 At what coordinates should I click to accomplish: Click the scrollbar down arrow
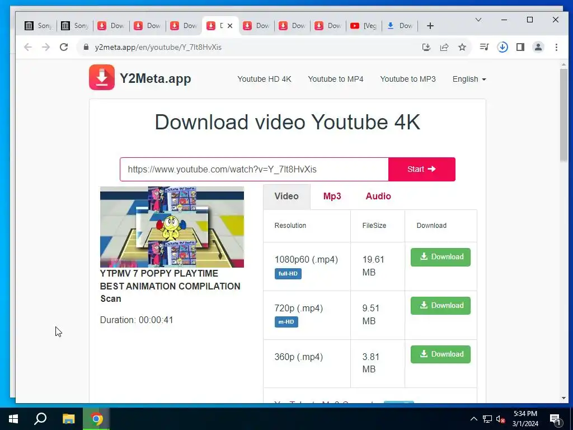[x=563, y=398]
